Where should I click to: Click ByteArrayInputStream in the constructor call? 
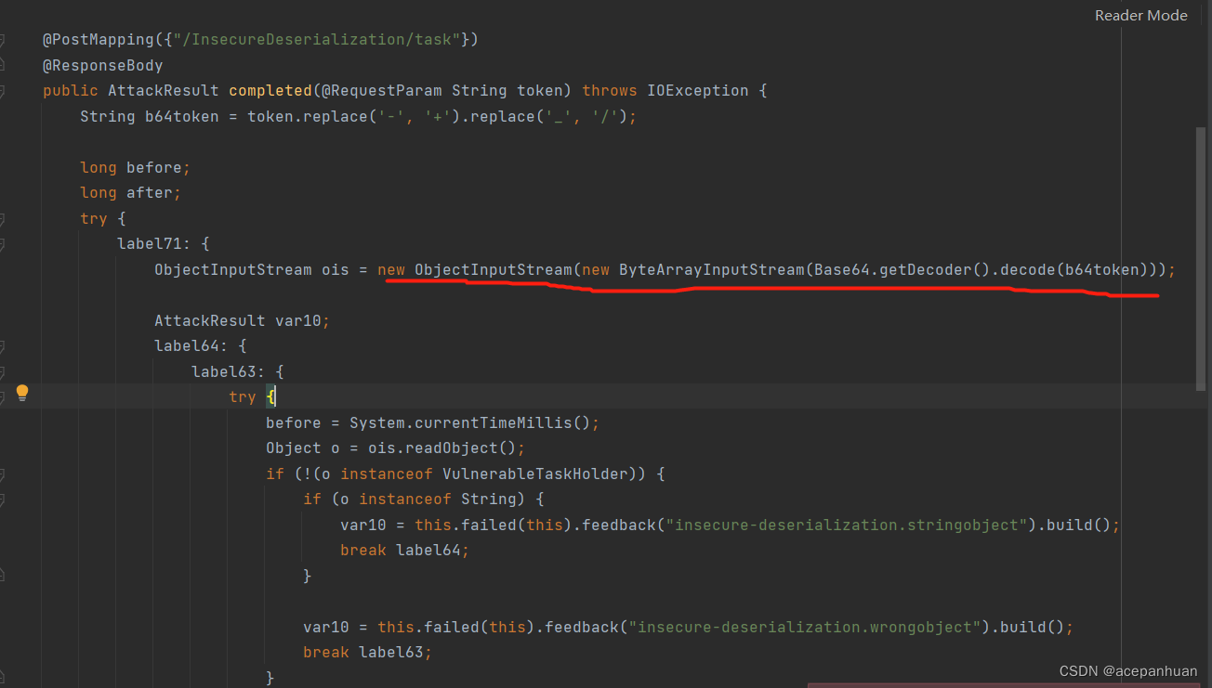click(x=711, y=270)
